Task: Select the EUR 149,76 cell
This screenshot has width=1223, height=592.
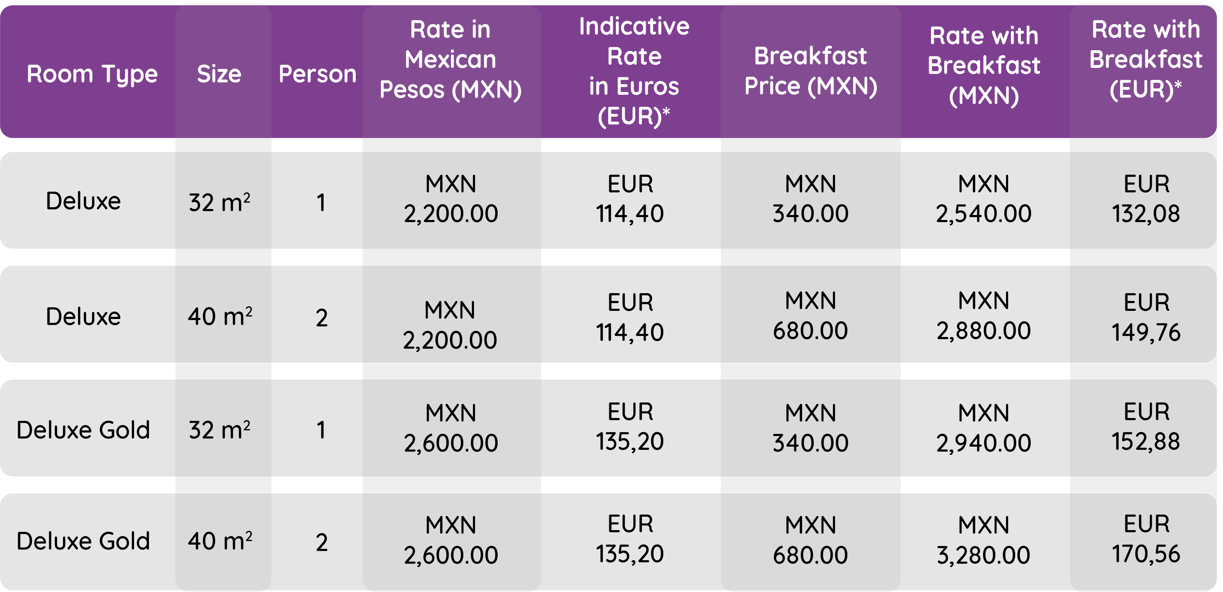Action: [1145, 317]
